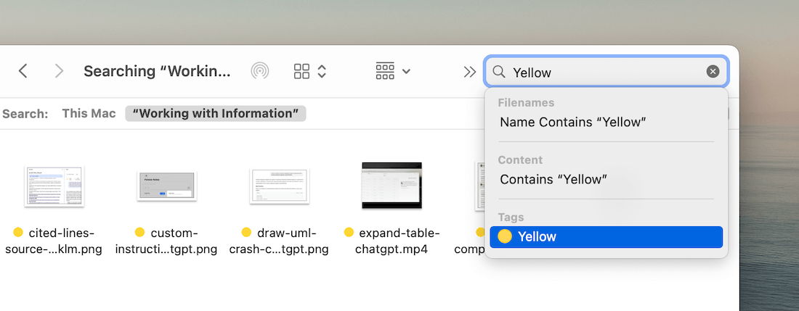Image resolution: width=799 pixels, height=311 pixels.
Task: Show more toolbar items chevron
Action: point(469,71)
